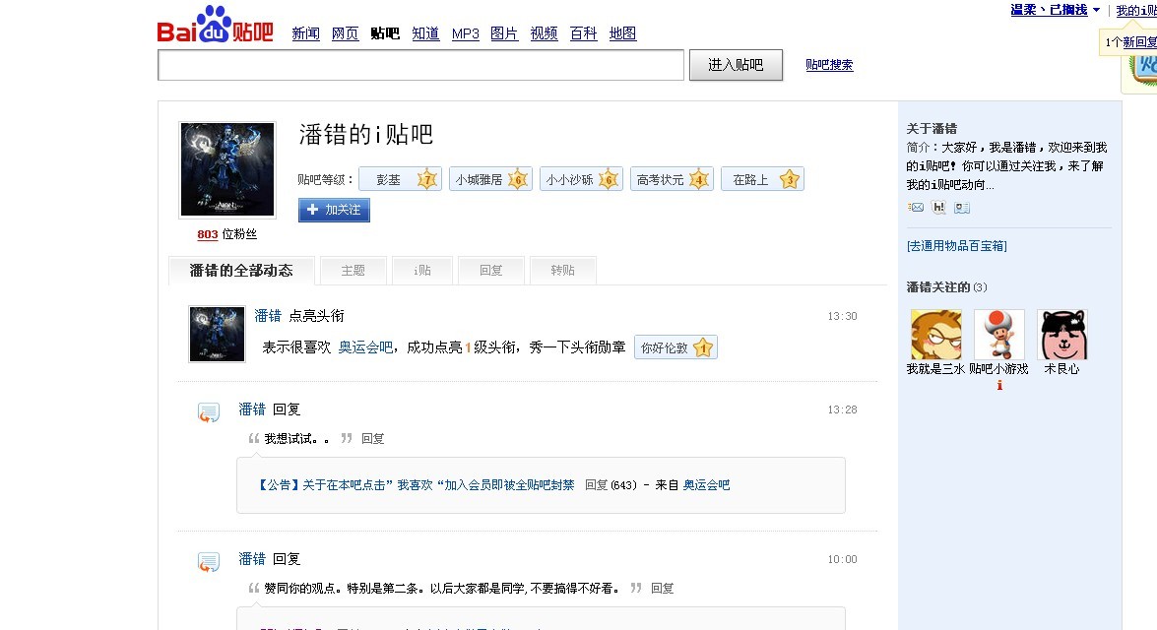Screen dimensions: 1157x630
Task: Open the 网页 navigation link
Action: point(345,33)
